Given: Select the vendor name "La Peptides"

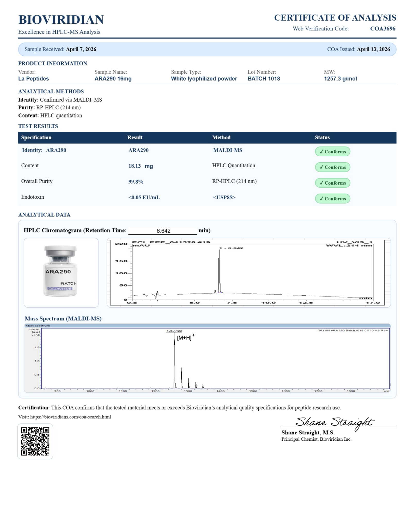Looking at the screenshot, I should [x=34, y=79].
